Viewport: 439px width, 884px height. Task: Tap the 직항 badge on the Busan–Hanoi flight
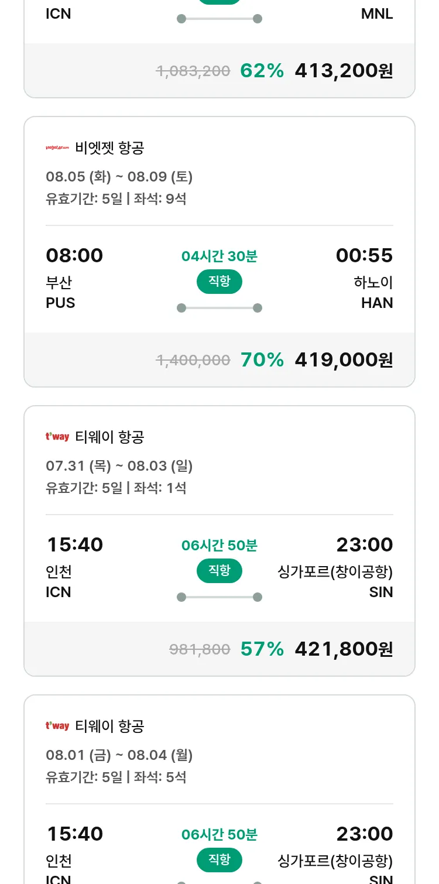tap(219, 282)
